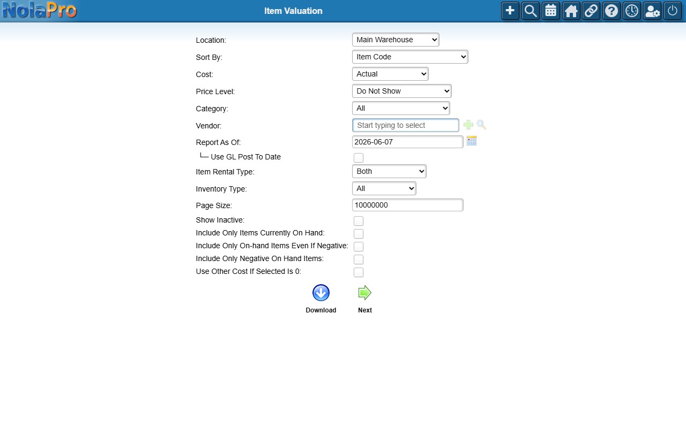
Task: Open Inventory Type dropdown showing All
Action: pos(384,188)
